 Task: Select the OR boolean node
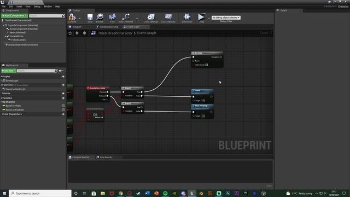95,115
